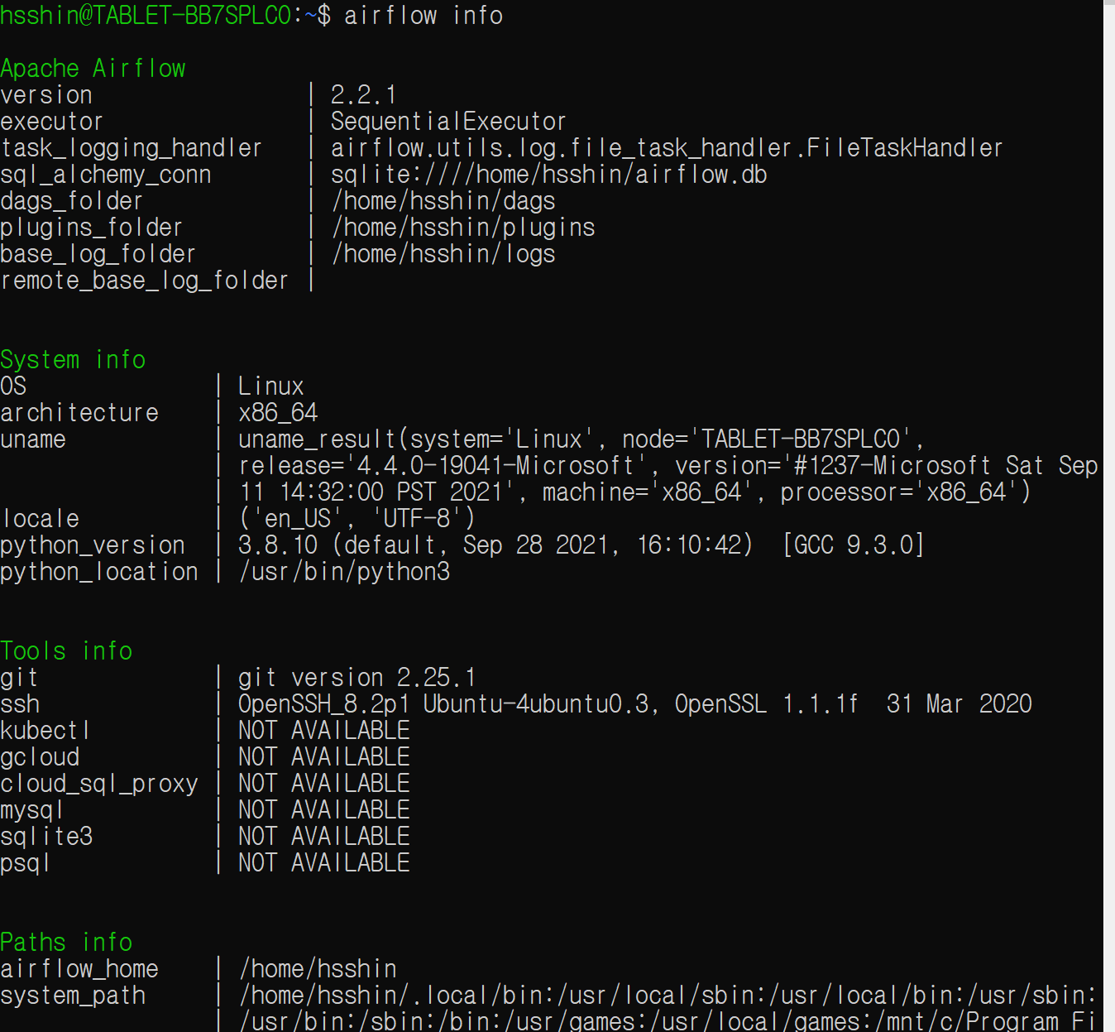The height and width of the screenshot is (1032, 1115).
Task: Click the x86_64 architecture value
Action: (x=278, y=413)
